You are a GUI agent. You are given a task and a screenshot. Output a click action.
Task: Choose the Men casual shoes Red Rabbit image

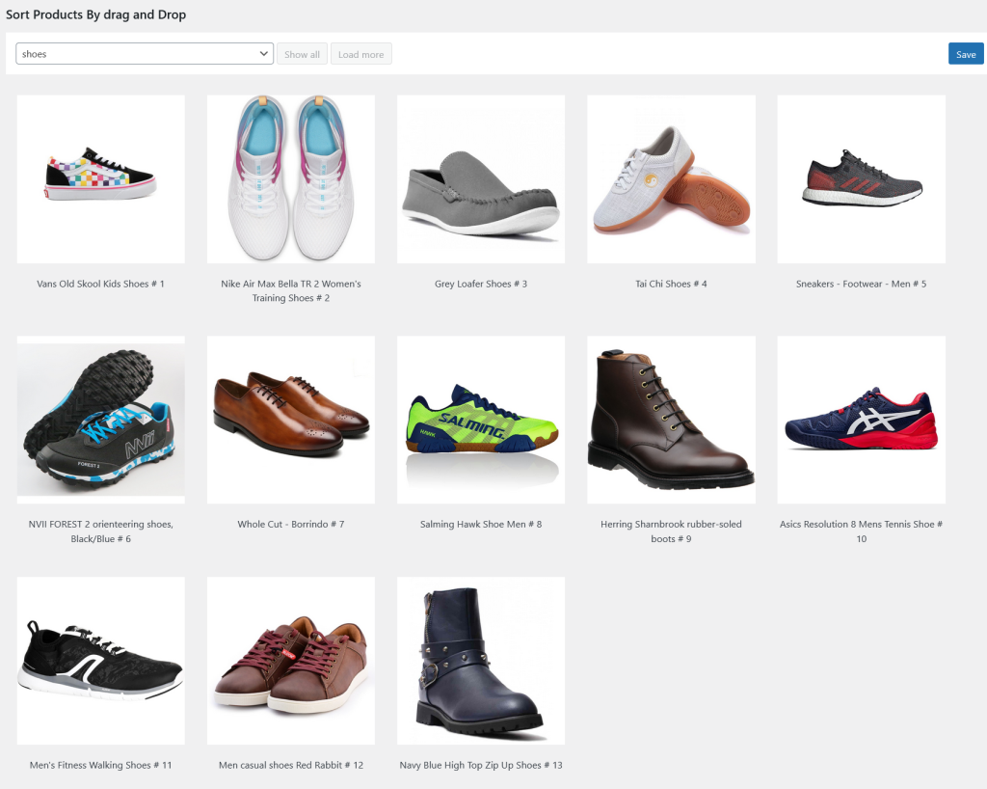[x=290, y=660]
